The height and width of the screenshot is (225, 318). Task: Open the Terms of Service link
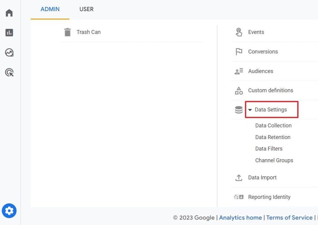[x=289, y=218]
